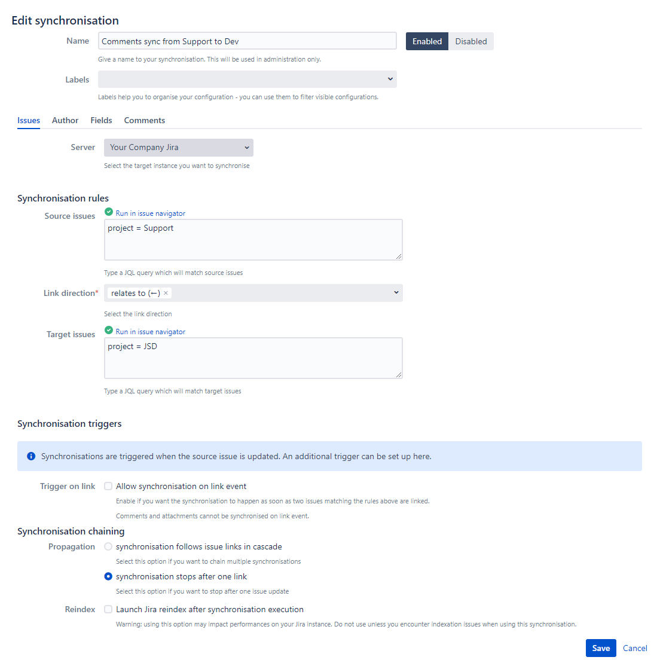Image resolution: width=660 pixels, height=660 pixels.
Task: Enable Allow synchronisation on link event
Action: 108,487
